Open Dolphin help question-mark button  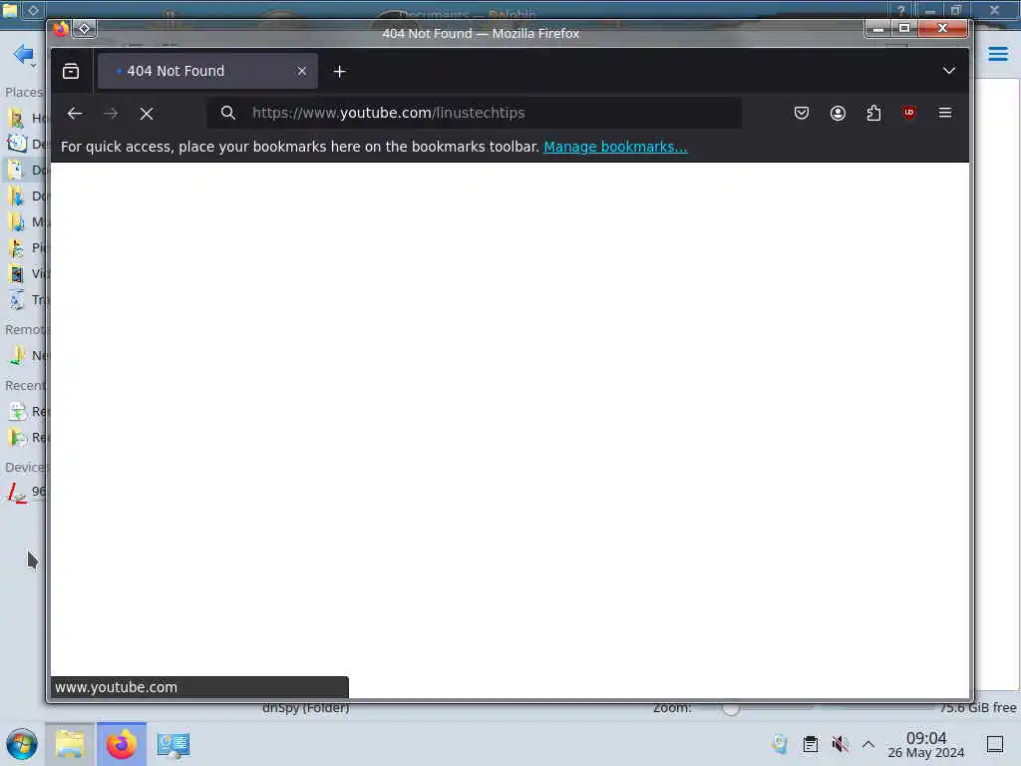901,10
